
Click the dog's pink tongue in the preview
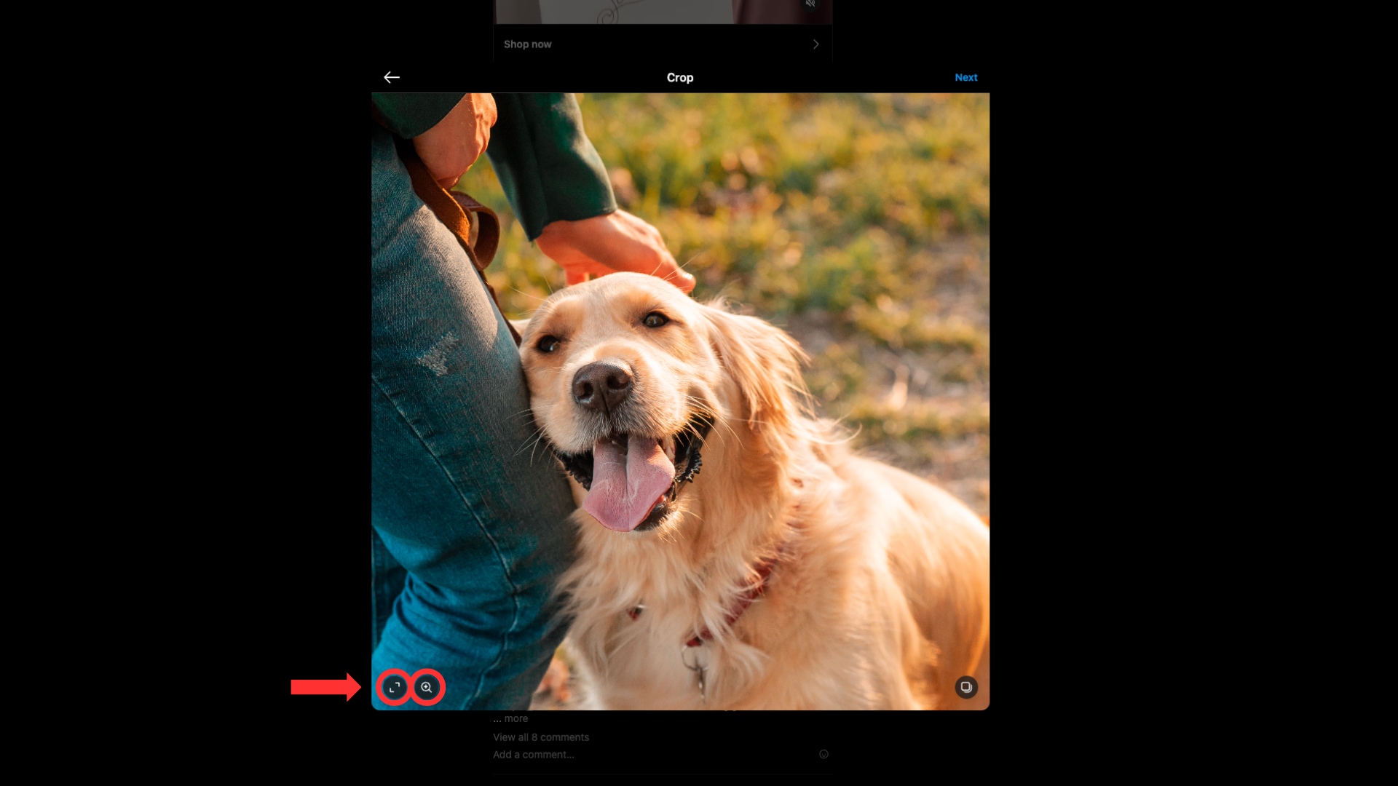628,484
